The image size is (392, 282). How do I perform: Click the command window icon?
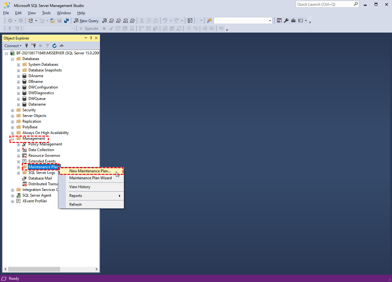point(300,21)
